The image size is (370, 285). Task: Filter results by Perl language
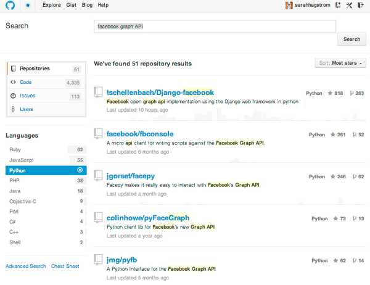coord(46,212)
